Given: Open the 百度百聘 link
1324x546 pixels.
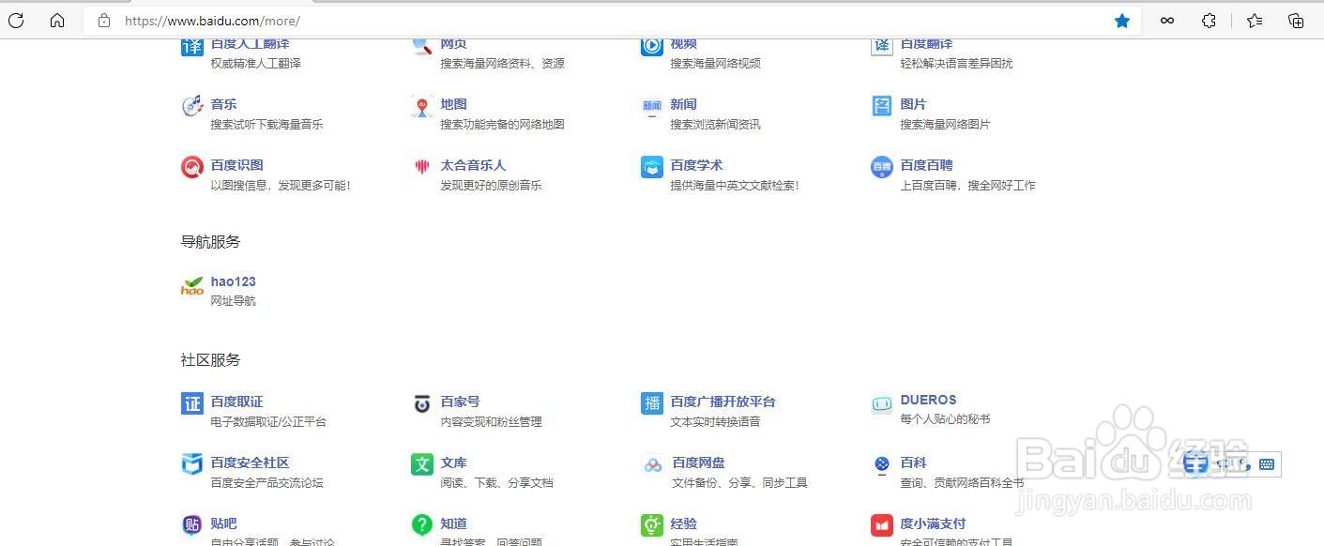Looking at the screenshot, I should (x=926, y=165).
